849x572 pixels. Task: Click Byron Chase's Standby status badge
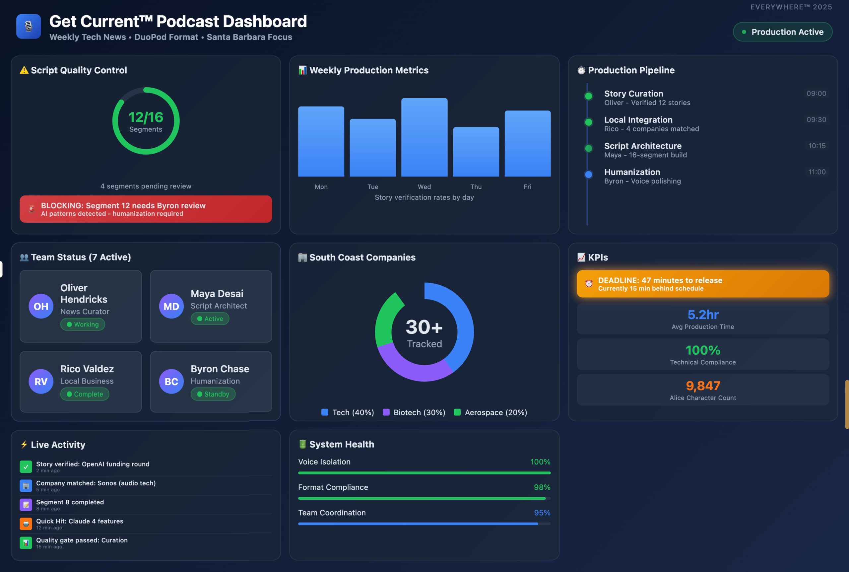[x=213, y=394]
